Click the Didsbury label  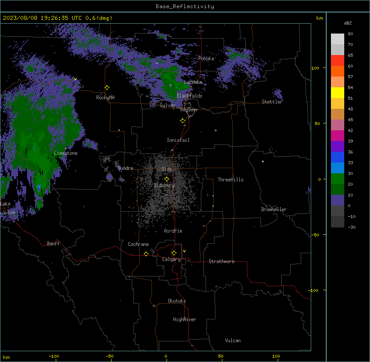click(164, 185)
